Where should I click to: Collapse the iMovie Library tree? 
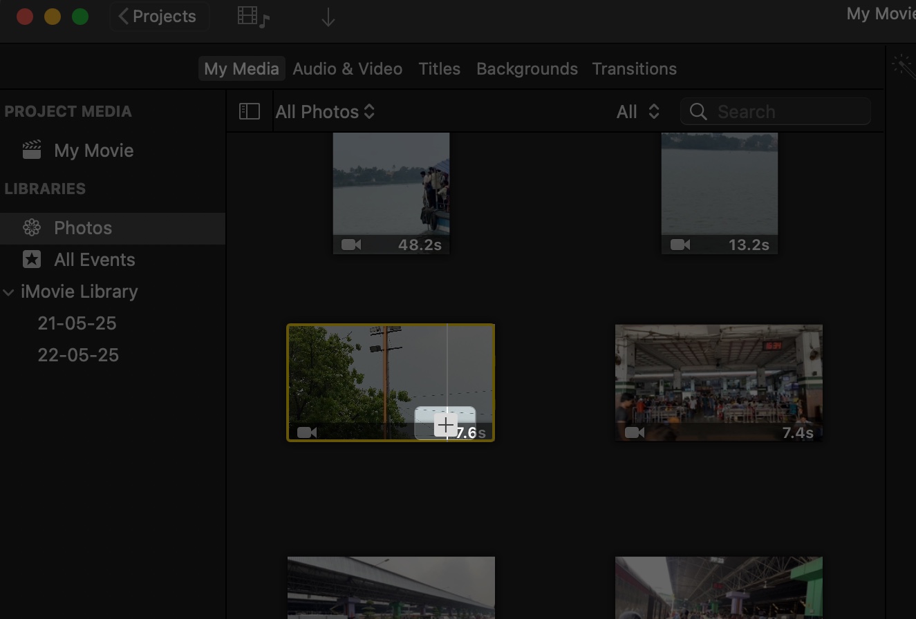pyautogui.click(x=9, y=292)
